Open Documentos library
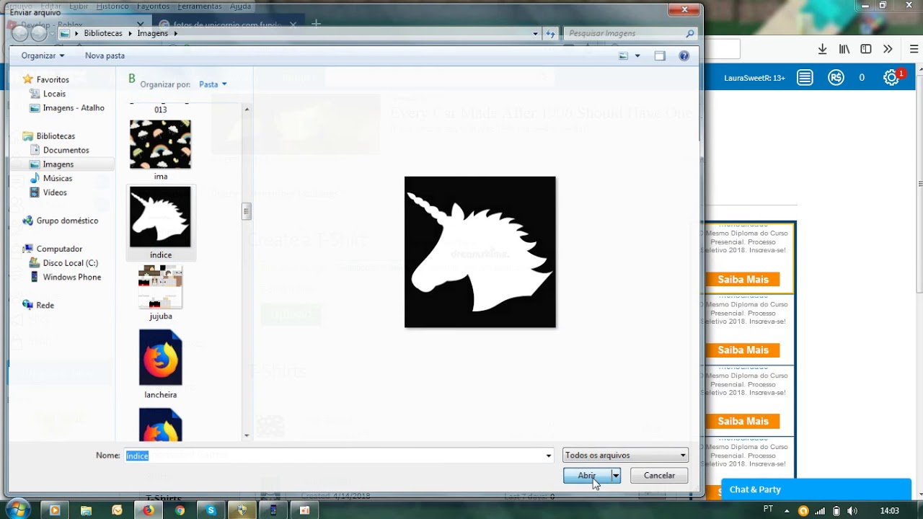The width and height of the screenshot is (923, 519). (x=66, y=150)
